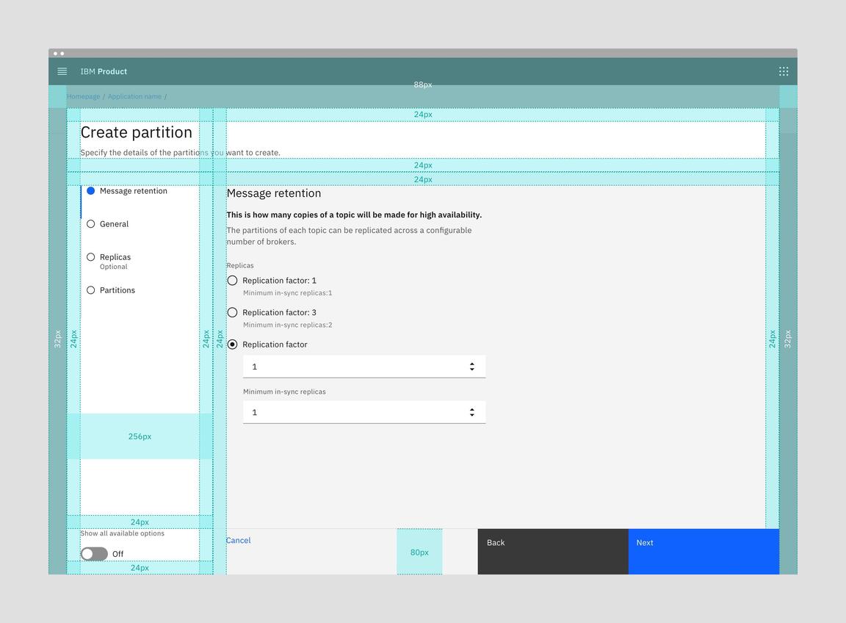
Task: Click the Next button
Action: click(702, 551)
